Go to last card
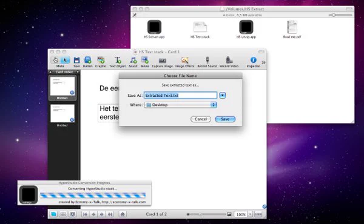The height and width of the screenshot is (224, 364). [x=110, y=214]
